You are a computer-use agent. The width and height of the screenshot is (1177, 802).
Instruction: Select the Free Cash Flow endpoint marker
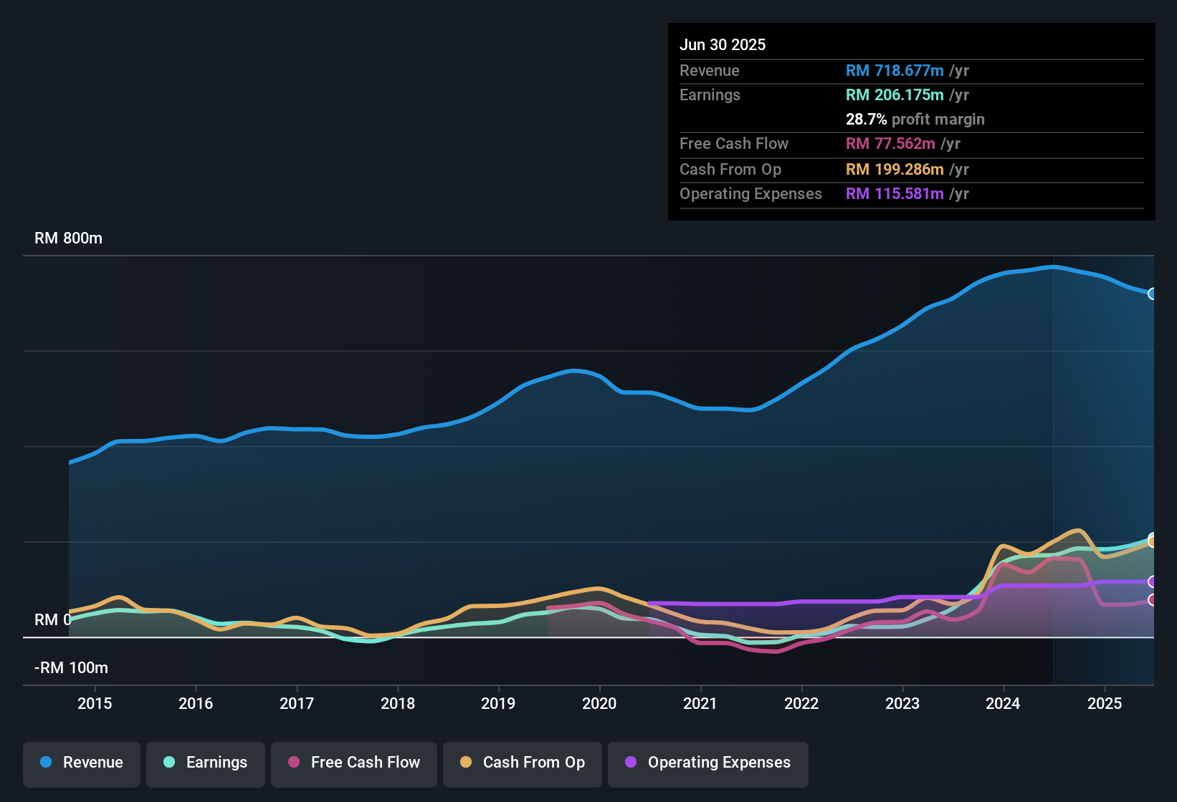1153,600
